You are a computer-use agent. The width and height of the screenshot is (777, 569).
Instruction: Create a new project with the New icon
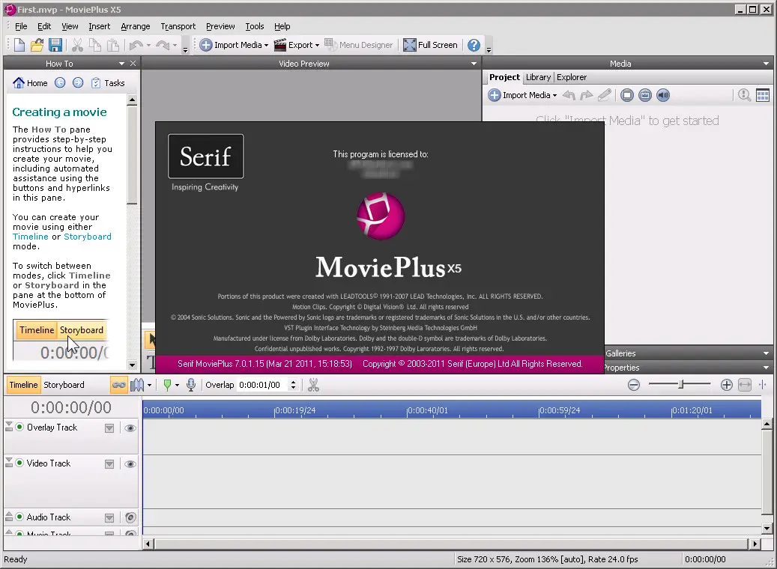(19, 45)
